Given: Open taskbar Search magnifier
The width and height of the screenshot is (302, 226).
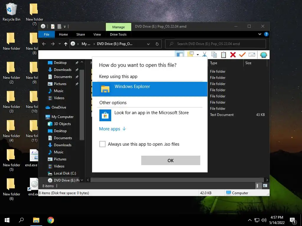Looking at the screenshot, I should (21, 220).
